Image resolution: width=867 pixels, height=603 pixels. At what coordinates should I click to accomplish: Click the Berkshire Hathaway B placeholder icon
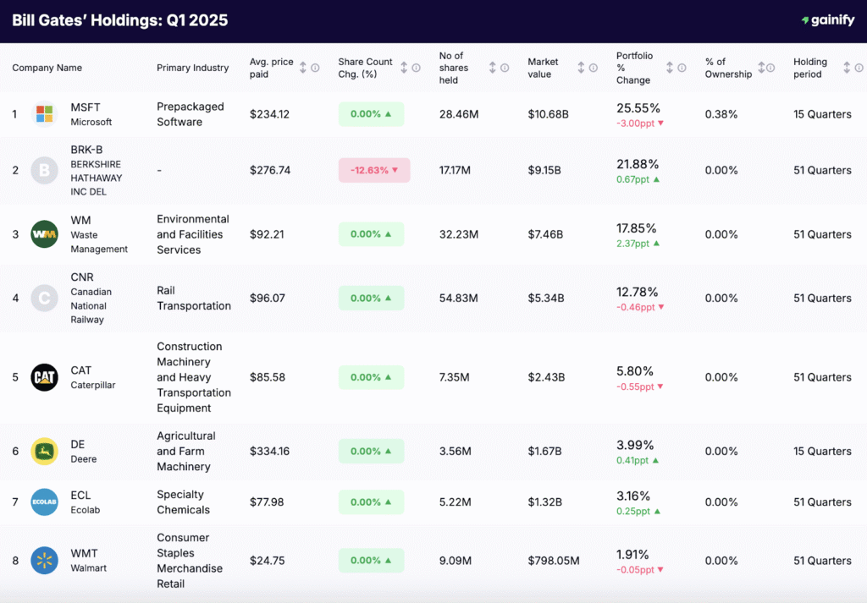tap(44, 170)
